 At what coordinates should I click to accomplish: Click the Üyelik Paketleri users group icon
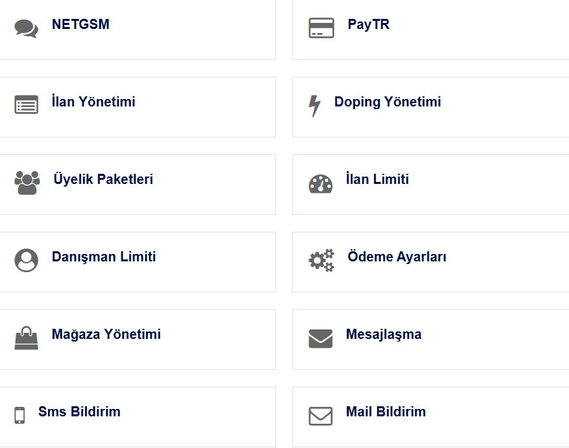coord(27,183)
